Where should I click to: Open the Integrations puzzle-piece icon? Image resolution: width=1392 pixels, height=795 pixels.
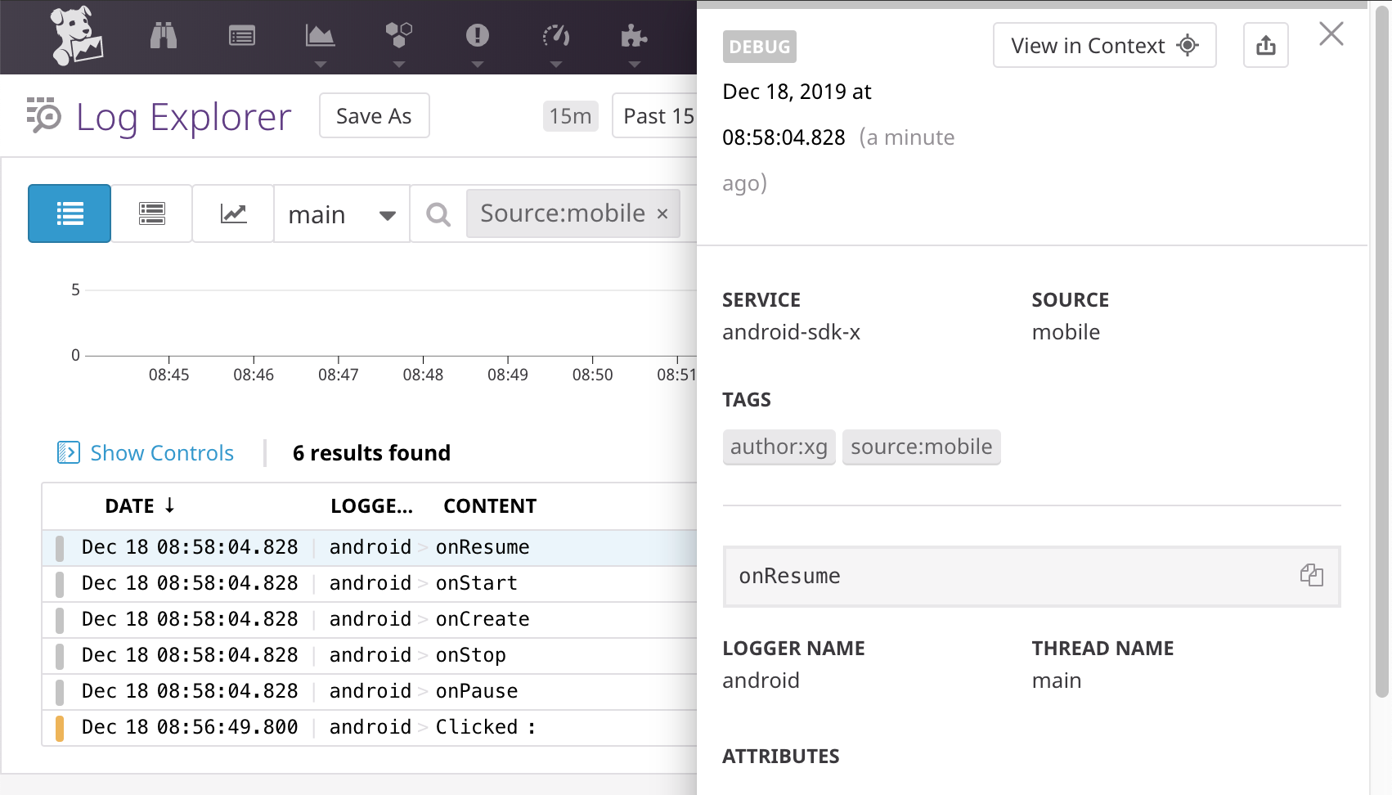634,35
